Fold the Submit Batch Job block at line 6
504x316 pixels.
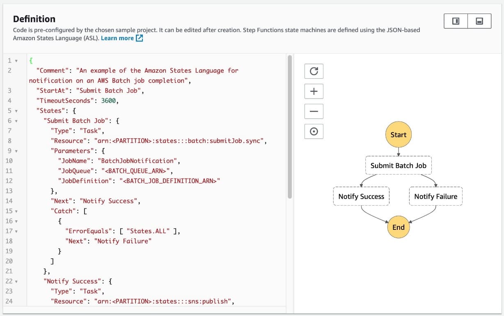point(16,121)
